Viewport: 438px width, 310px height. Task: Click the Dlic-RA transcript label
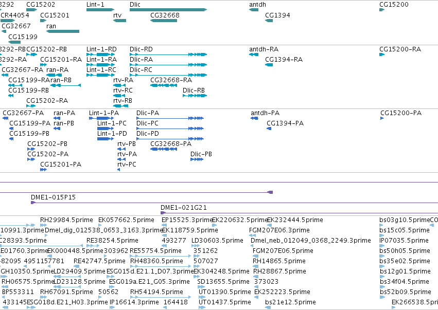[x=142, y=60]
